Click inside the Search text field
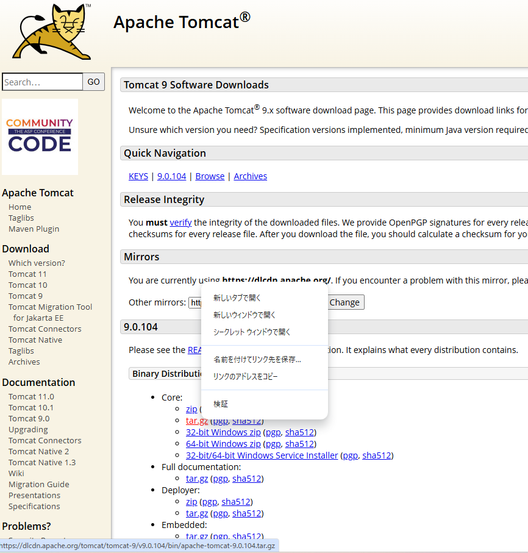The width and height of the screenshot is (528, 553). click(41, 81)
